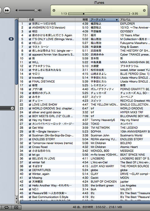Select the track チェリー
This screenshot has width=150, height=211.
[37, 101]
